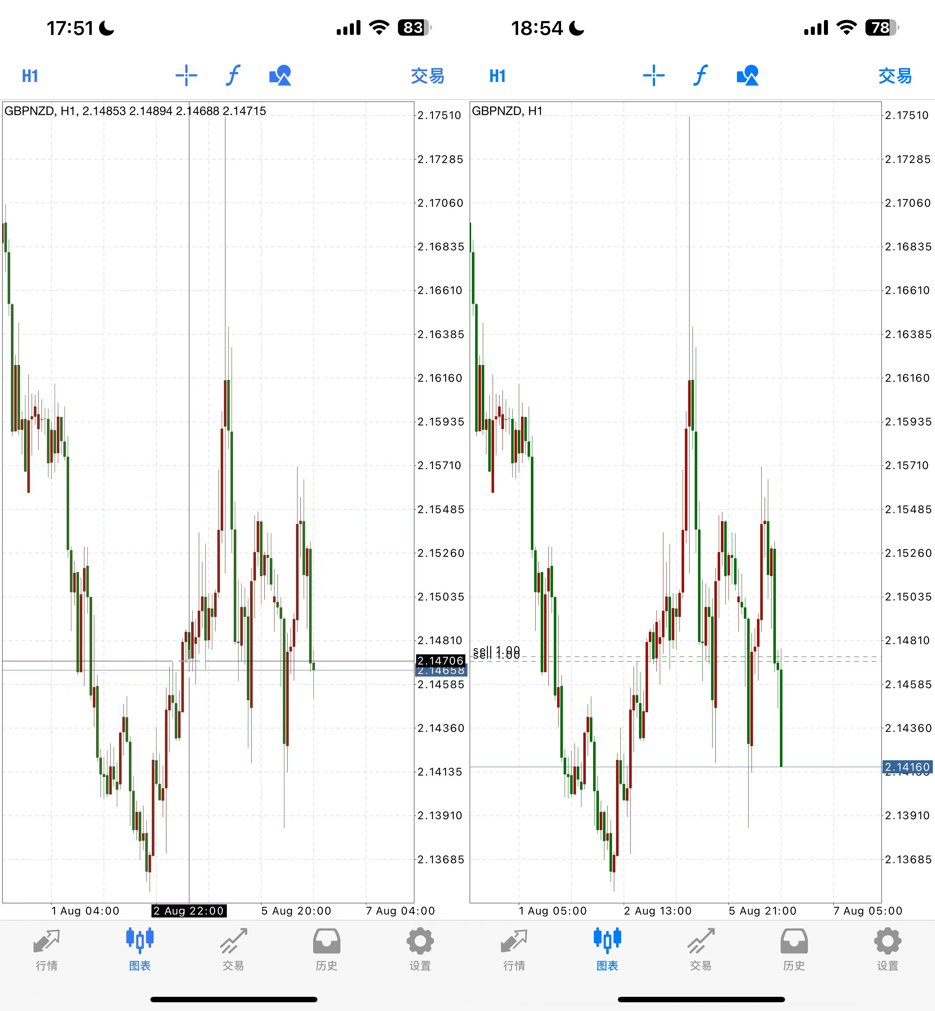Image resolution: width=935 pixels, height=1011 pixels.
Task: Change H1 timeframe on right chart
Action: pyautogui.click(x=497, y=76)
